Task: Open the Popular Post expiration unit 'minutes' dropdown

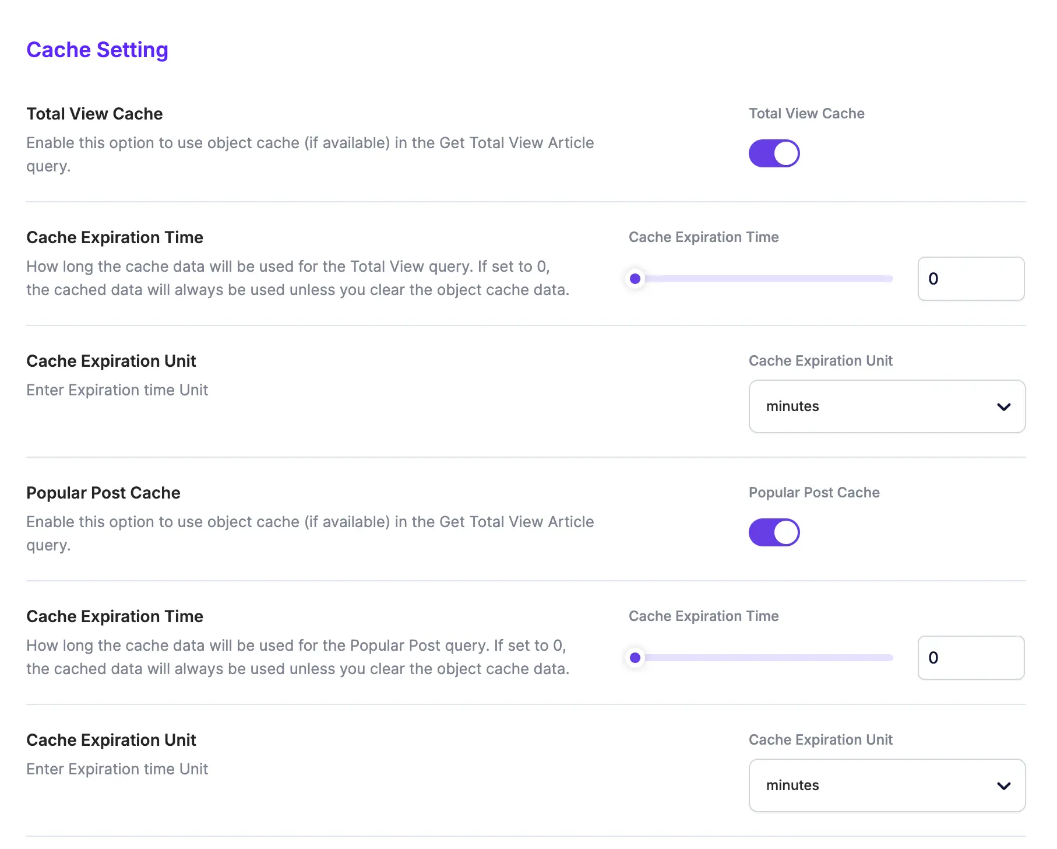Action: click(x=886, y=785)
